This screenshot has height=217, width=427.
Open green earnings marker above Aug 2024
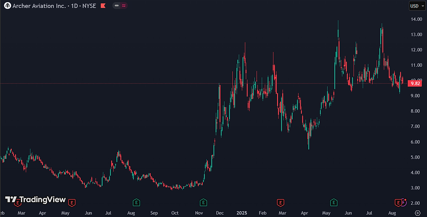point(136,203)
